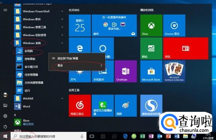Open the OneNote tile
Viewport: 216px width, 140px height.
(125, 71)
